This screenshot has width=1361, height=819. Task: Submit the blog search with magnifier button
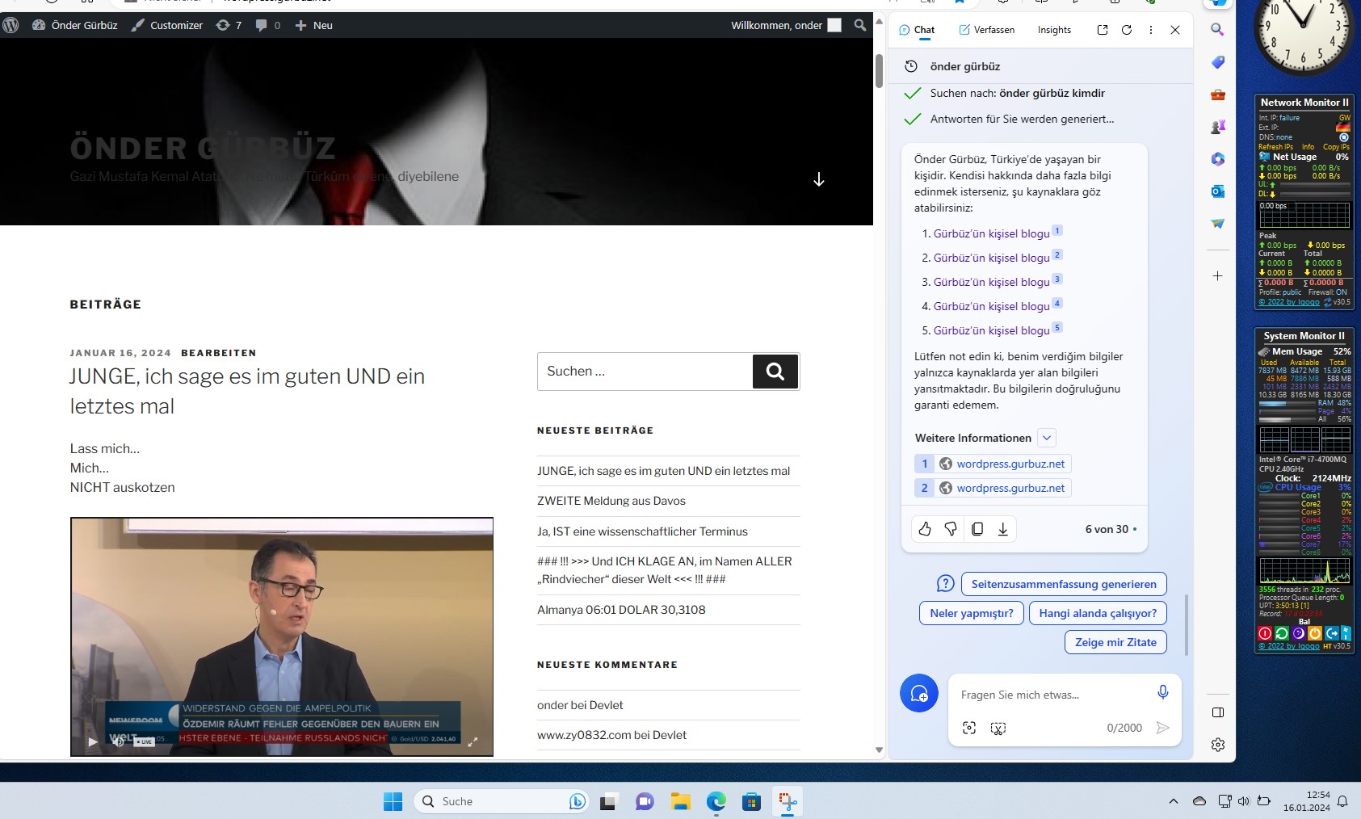pos(775,372)
